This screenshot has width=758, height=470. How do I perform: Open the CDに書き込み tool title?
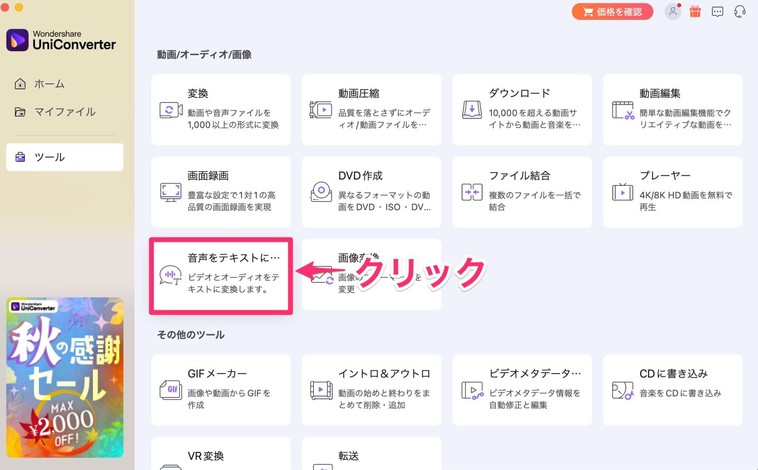click(674, 373)
